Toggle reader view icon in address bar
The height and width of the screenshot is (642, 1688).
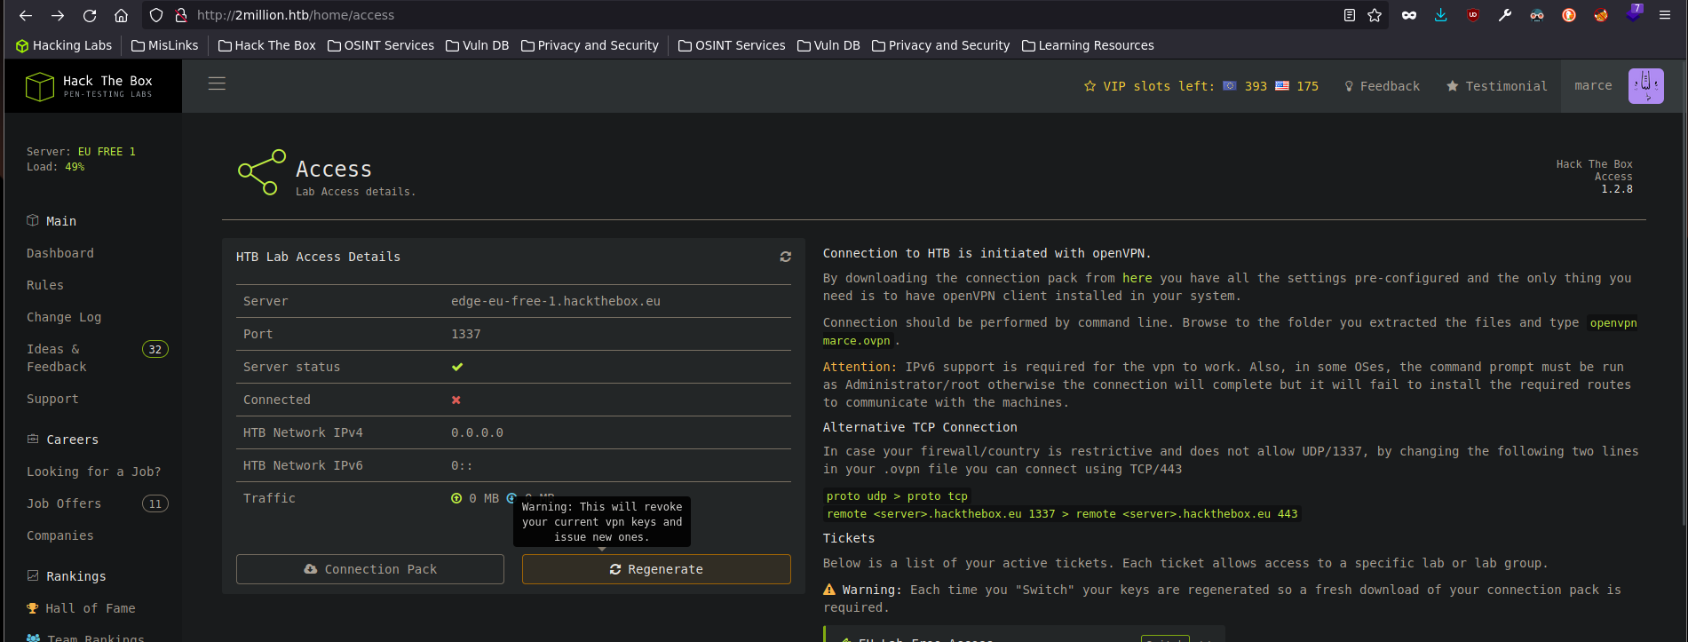click(x=1350, y=15)
